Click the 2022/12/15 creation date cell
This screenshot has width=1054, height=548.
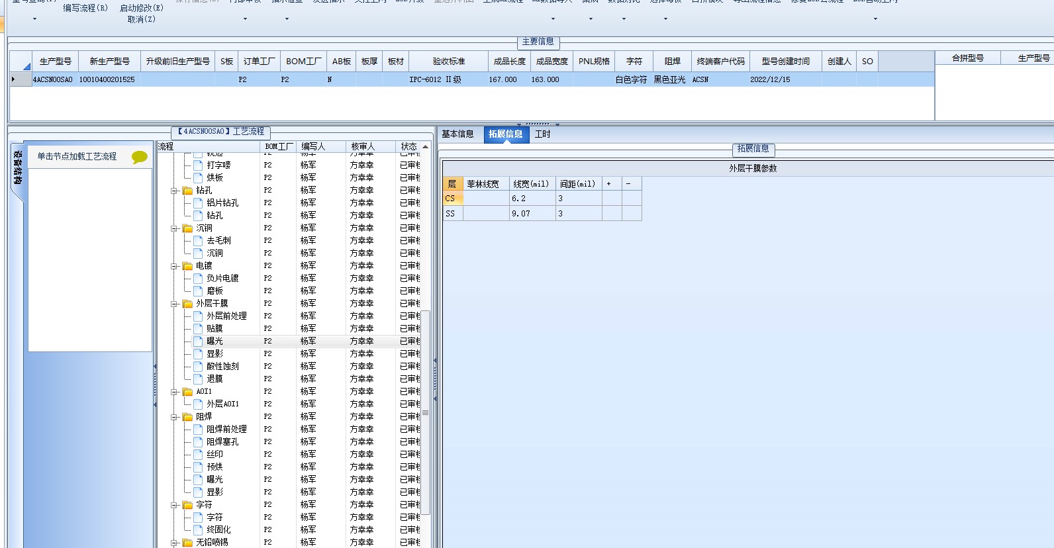(785, 79)
